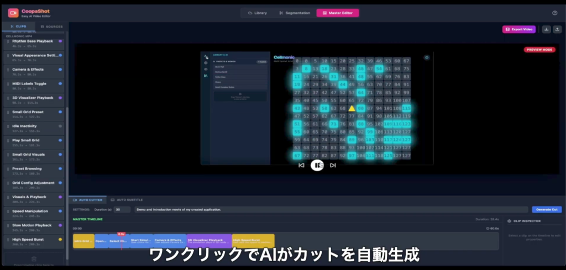Click the Duration seconds input field

coord(122,210)
